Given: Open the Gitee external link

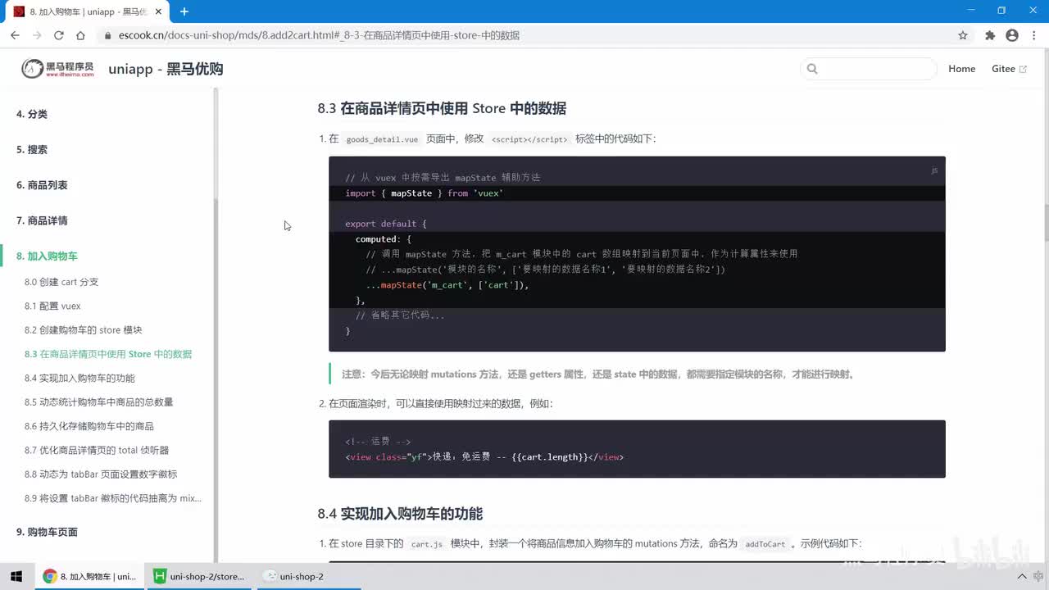Looking at the screenshot, I should click(1009, 69).
